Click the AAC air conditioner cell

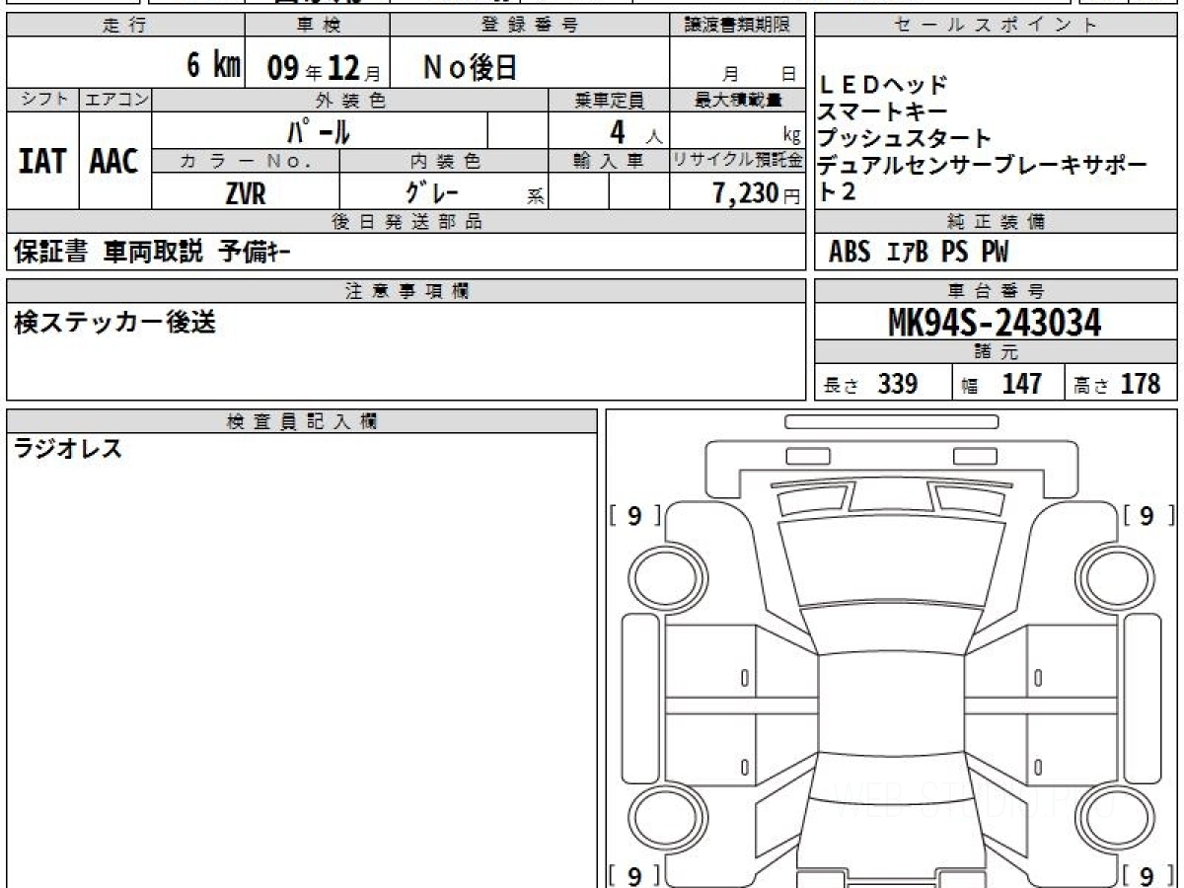coord(114,162)
